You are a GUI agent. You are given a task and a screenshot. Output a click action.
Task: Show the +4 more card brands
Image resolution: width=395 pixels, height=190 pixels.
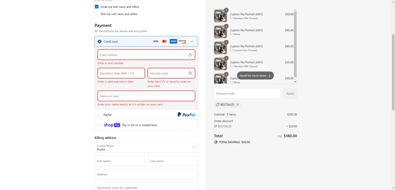pos(191,41)
